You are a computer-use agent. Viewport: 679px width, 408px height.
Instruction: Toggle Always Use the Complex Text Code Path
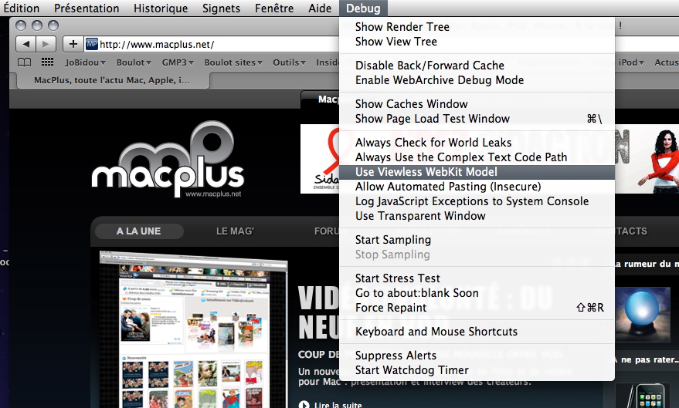[477, 157]
